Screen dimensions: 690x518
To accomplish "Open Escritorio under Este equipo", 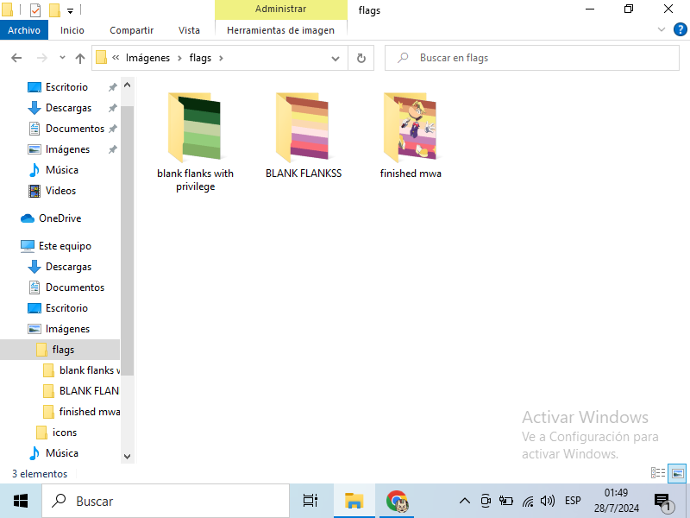I will click(x=66, y=308).
